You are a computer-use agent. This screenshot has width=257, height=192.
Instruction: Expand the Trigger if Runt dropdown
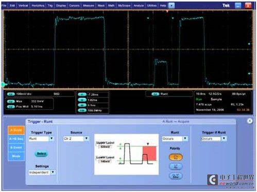pyautogui.click(x=224, y=139)
